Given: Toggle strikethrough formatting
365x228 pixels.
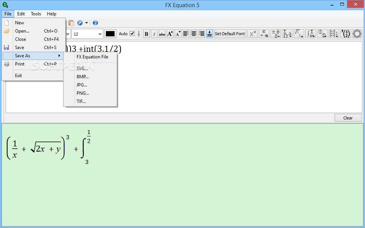Looking at the screenshot, I should (x=162, y=34).
